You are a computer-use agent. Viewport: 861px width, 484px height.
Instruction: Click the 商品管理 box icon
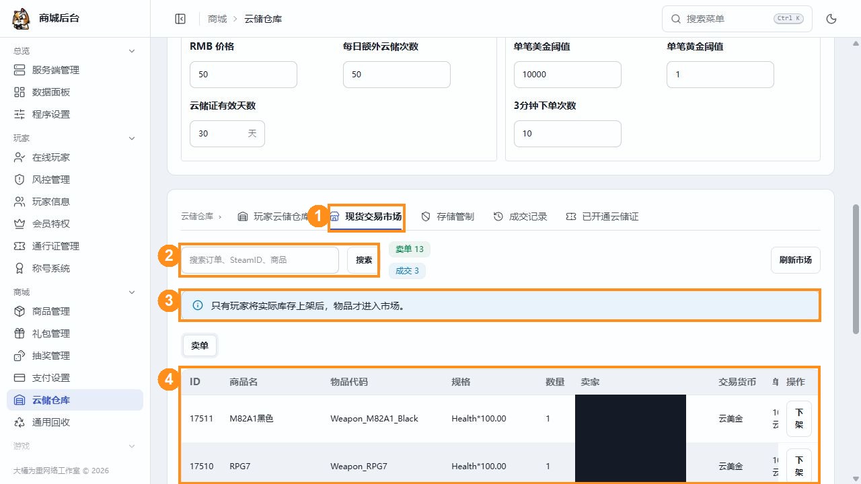point(20,311)
